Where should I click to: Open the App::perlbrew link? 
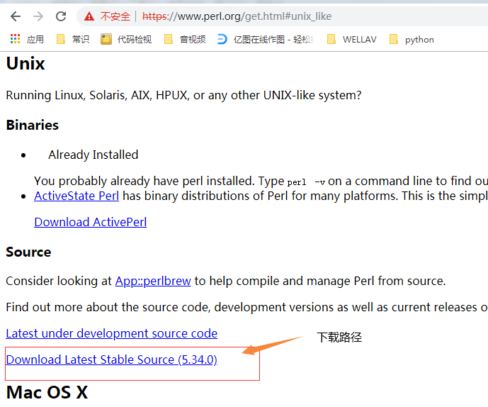point(153,281)
